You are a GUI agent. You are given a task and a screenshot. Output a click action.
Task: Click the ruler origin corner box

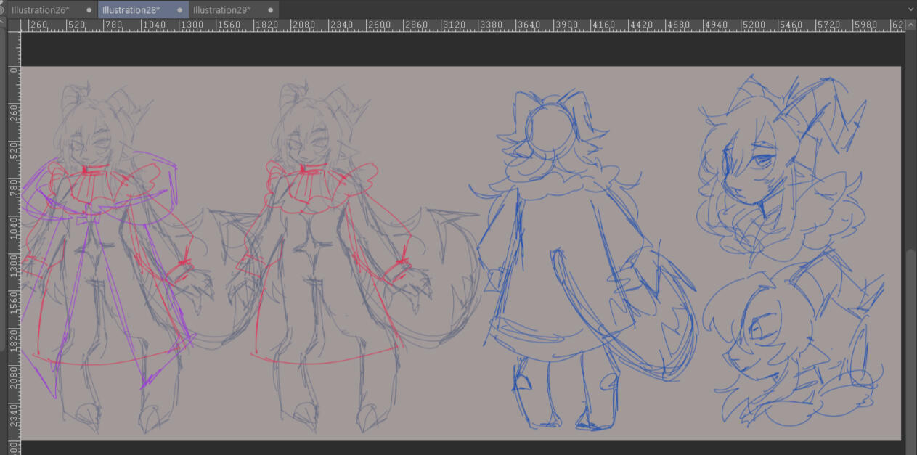15,24
